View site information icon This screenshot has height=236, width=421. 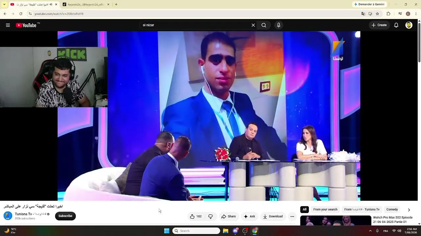[x=30, y=14]
